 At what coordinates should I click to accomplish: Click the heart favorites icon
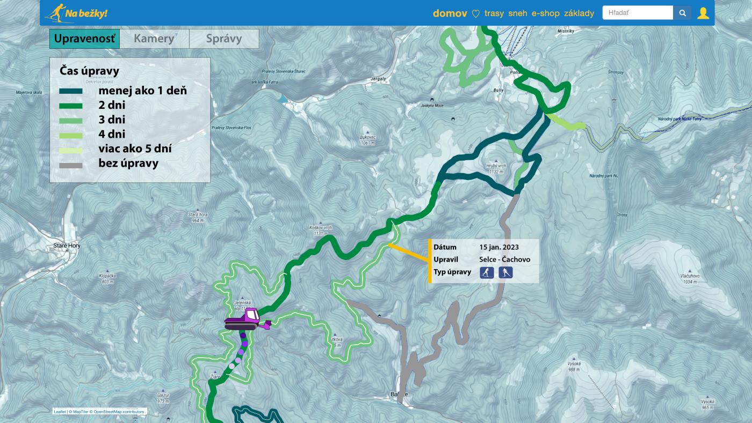[x=475, y=13]
